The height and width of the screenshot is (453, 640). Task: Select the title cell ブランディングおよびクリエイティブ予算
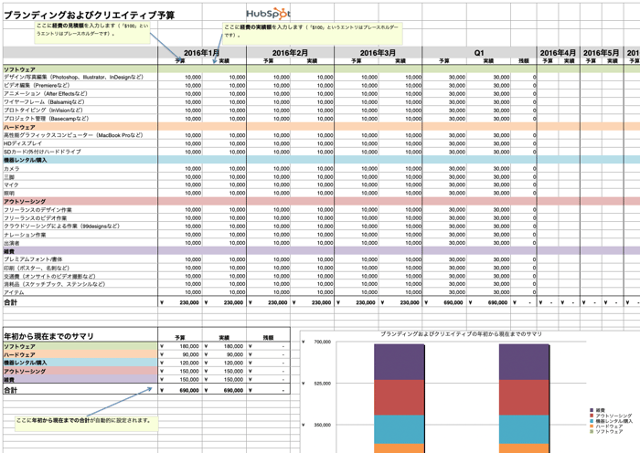(90, 16)
